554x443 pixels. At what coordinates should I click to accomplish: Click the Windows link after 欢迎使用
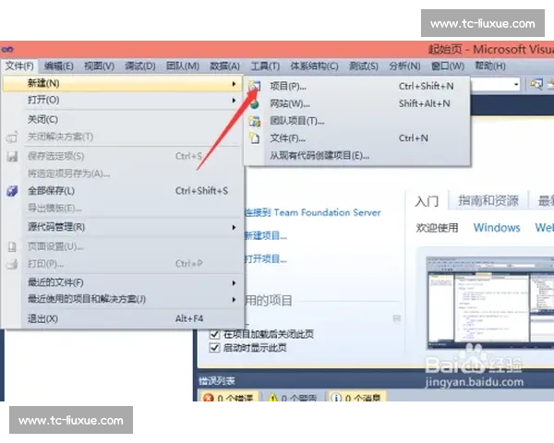click(x=497, y=228)
